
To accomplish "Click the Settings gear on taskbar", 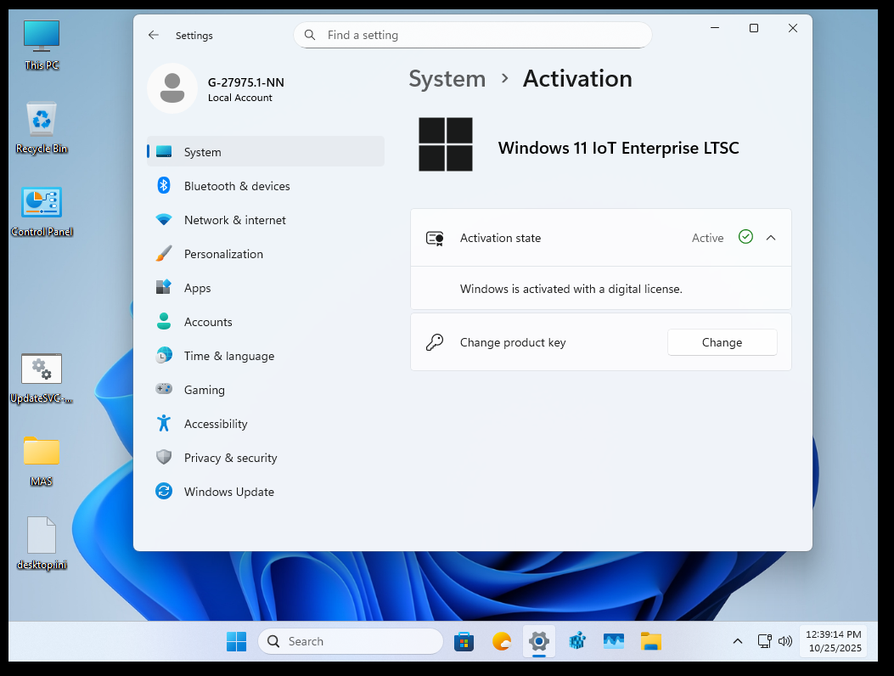I will point(539,641).
